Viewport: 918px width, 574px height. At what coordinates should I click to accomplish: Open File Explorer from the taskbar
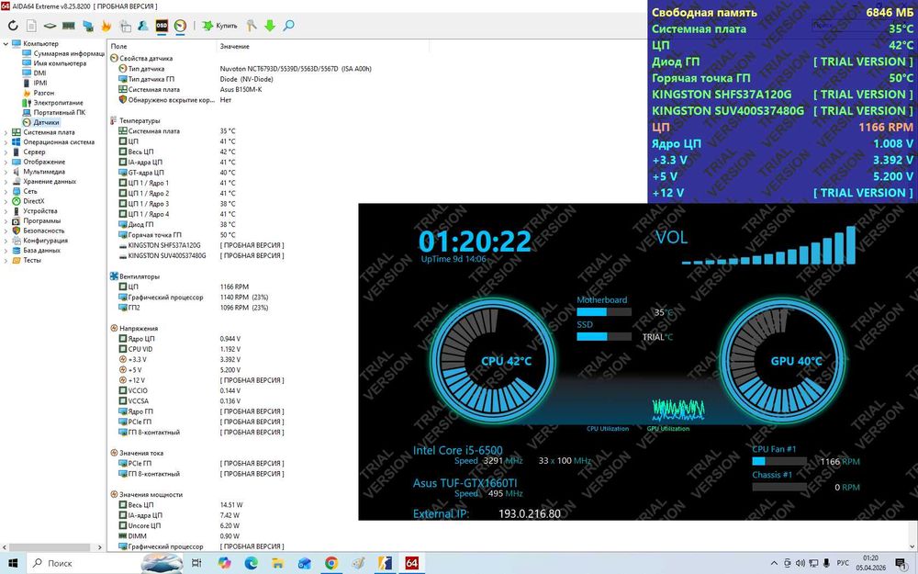[277, 564]
